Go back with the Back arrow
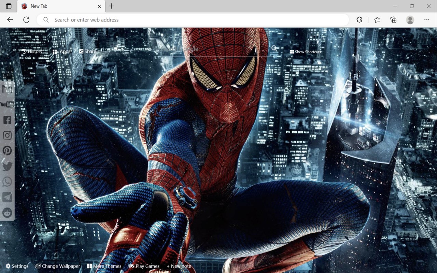 [10, 20]
